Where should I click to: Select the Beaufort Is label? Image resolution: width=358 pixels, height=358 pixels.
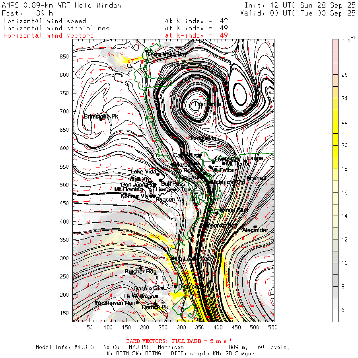tap(202, 138)
